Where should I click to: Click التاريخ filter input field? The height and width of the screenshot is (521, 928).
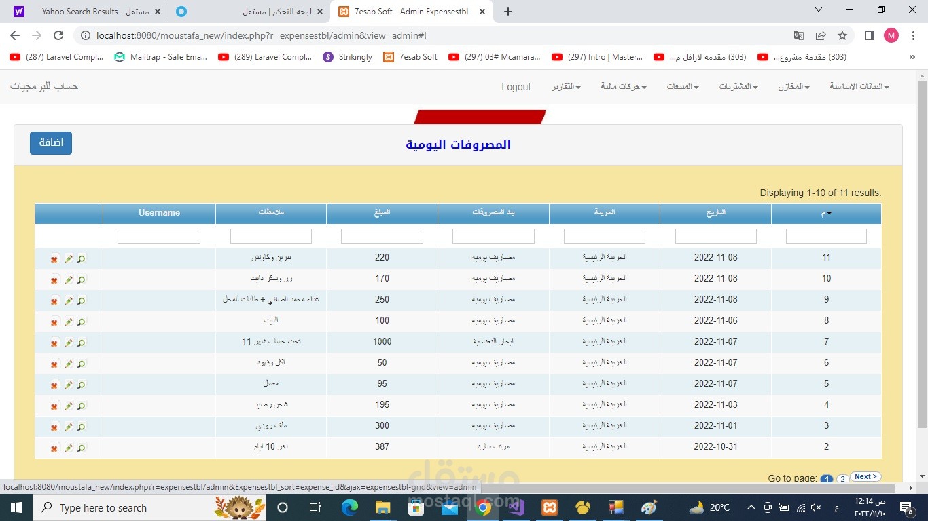(716, 236)
